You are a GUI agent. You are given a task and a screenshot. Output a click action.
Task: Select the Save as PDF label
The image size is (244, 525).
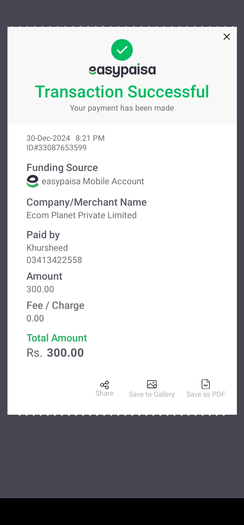pyautogui.click(x=206, y=394)
